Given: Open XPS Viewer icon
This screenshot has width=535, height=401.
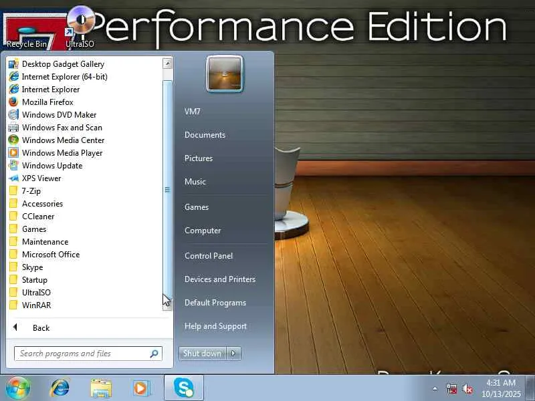Looking at the screenshot, I should point(13,178).
